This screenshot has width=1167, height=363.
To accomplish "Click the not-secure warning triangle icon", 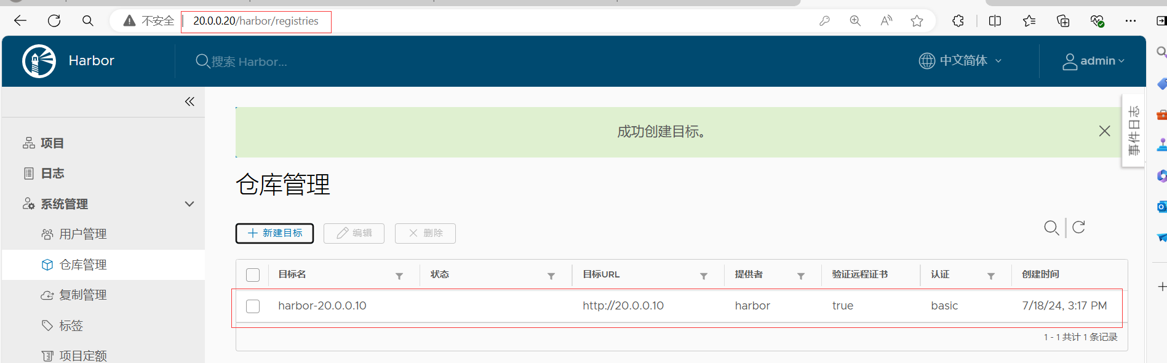I will [x=129, y=21].
